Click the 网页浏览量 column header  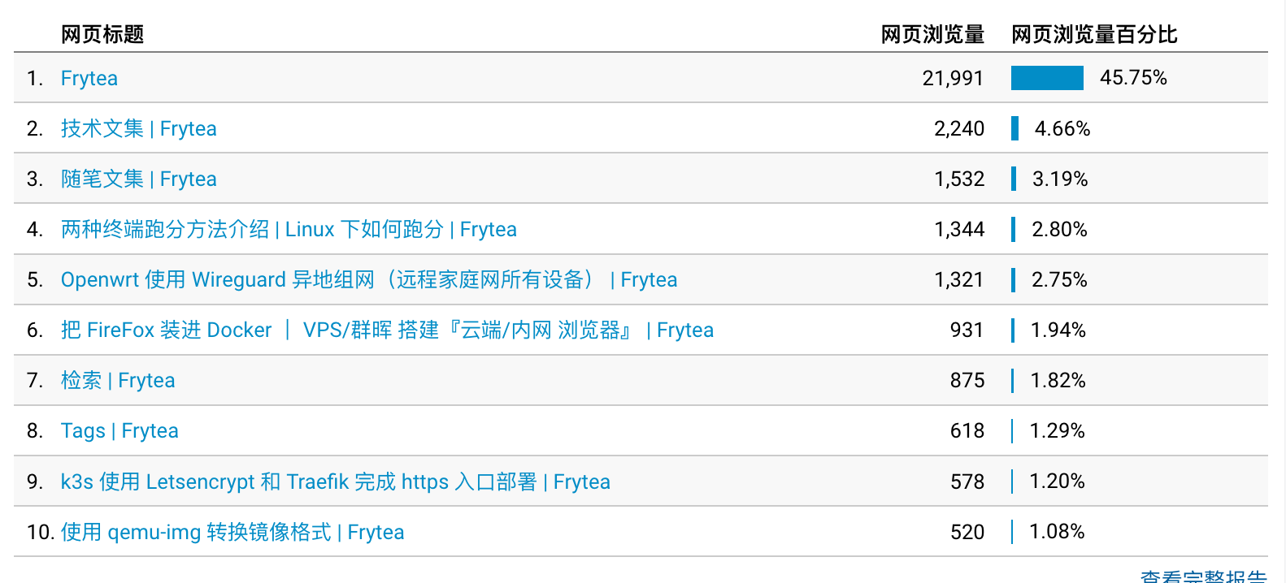point(932,35)
